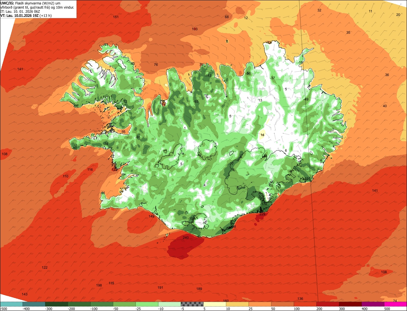Click the "14" value on the yellow patch
Viewport: 407px width, 311px height.
coord(262,135)
